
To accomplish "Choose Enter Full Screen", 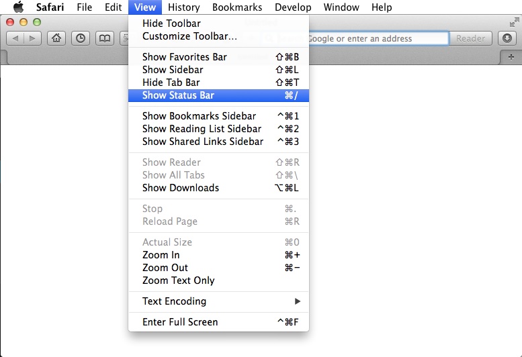I will (180, 322).
